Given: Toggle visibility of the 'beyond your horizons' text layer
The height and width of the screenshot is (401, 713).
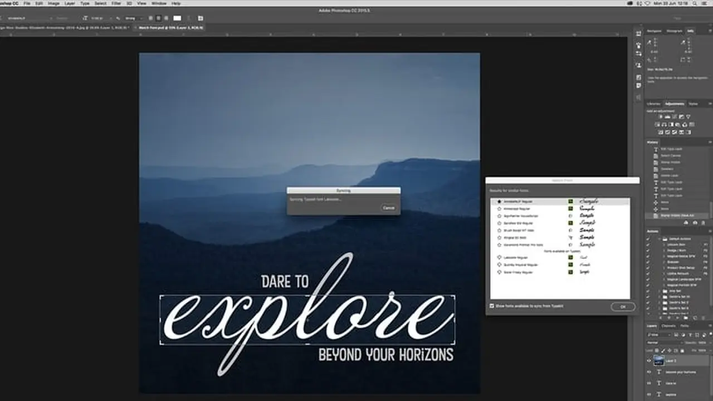Looking at the screenshot, I should (x=649, y=372).
